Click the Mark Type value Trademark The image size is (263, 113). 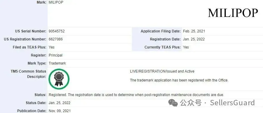click(57, 63)
